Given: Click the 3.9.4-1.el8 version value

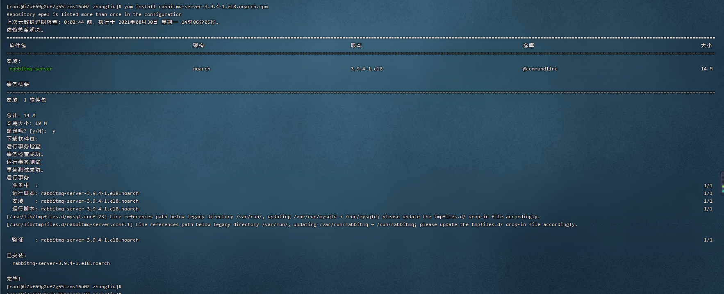Looking at the screenshot, I should [x=367, y=69].
